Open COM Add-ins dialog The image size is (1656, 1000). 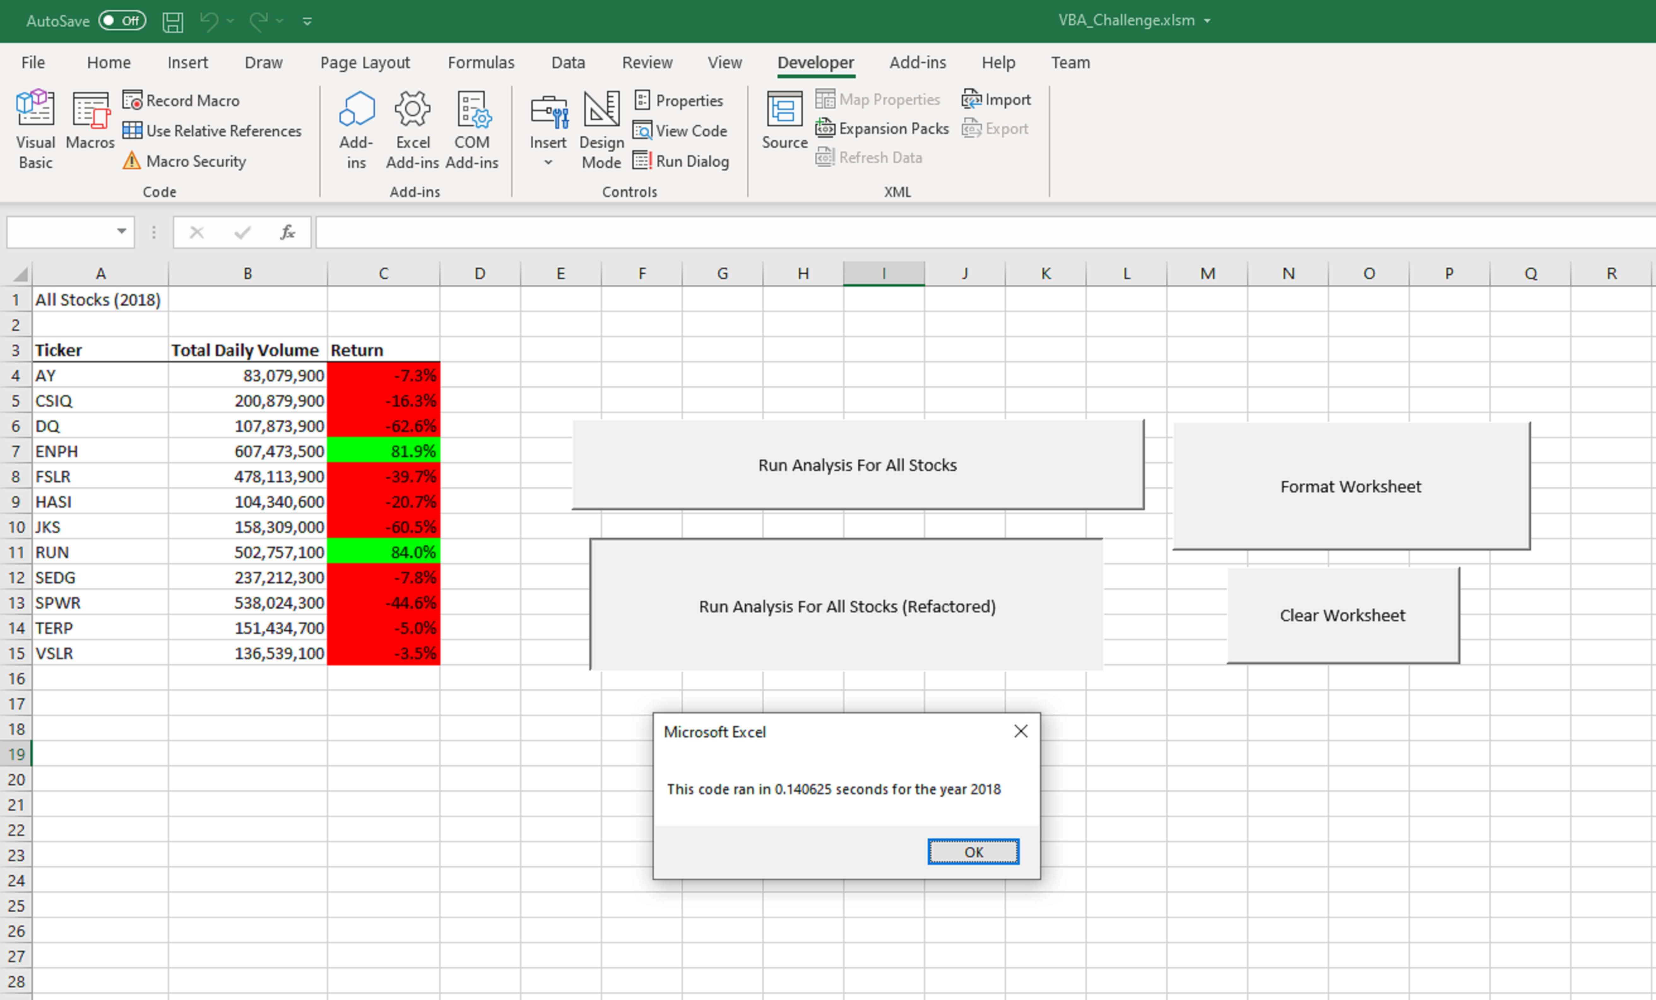pos(472,129)
